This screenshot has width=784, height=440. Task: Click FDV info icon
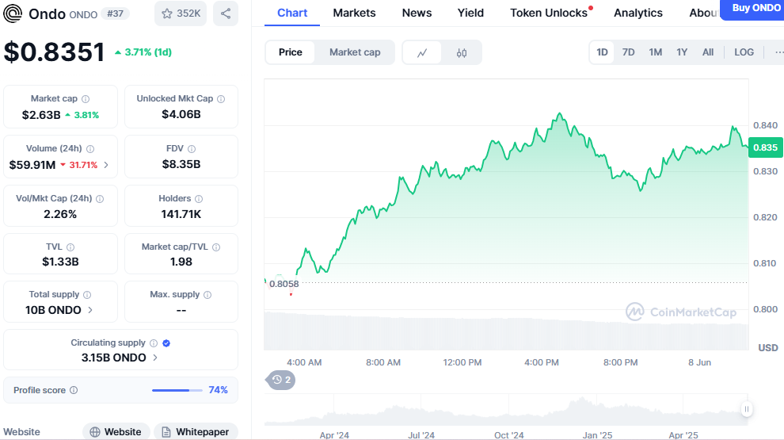click(192, 149)
